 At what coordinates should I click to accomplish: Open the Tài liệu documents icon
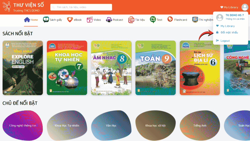click(x=131, y=20)
